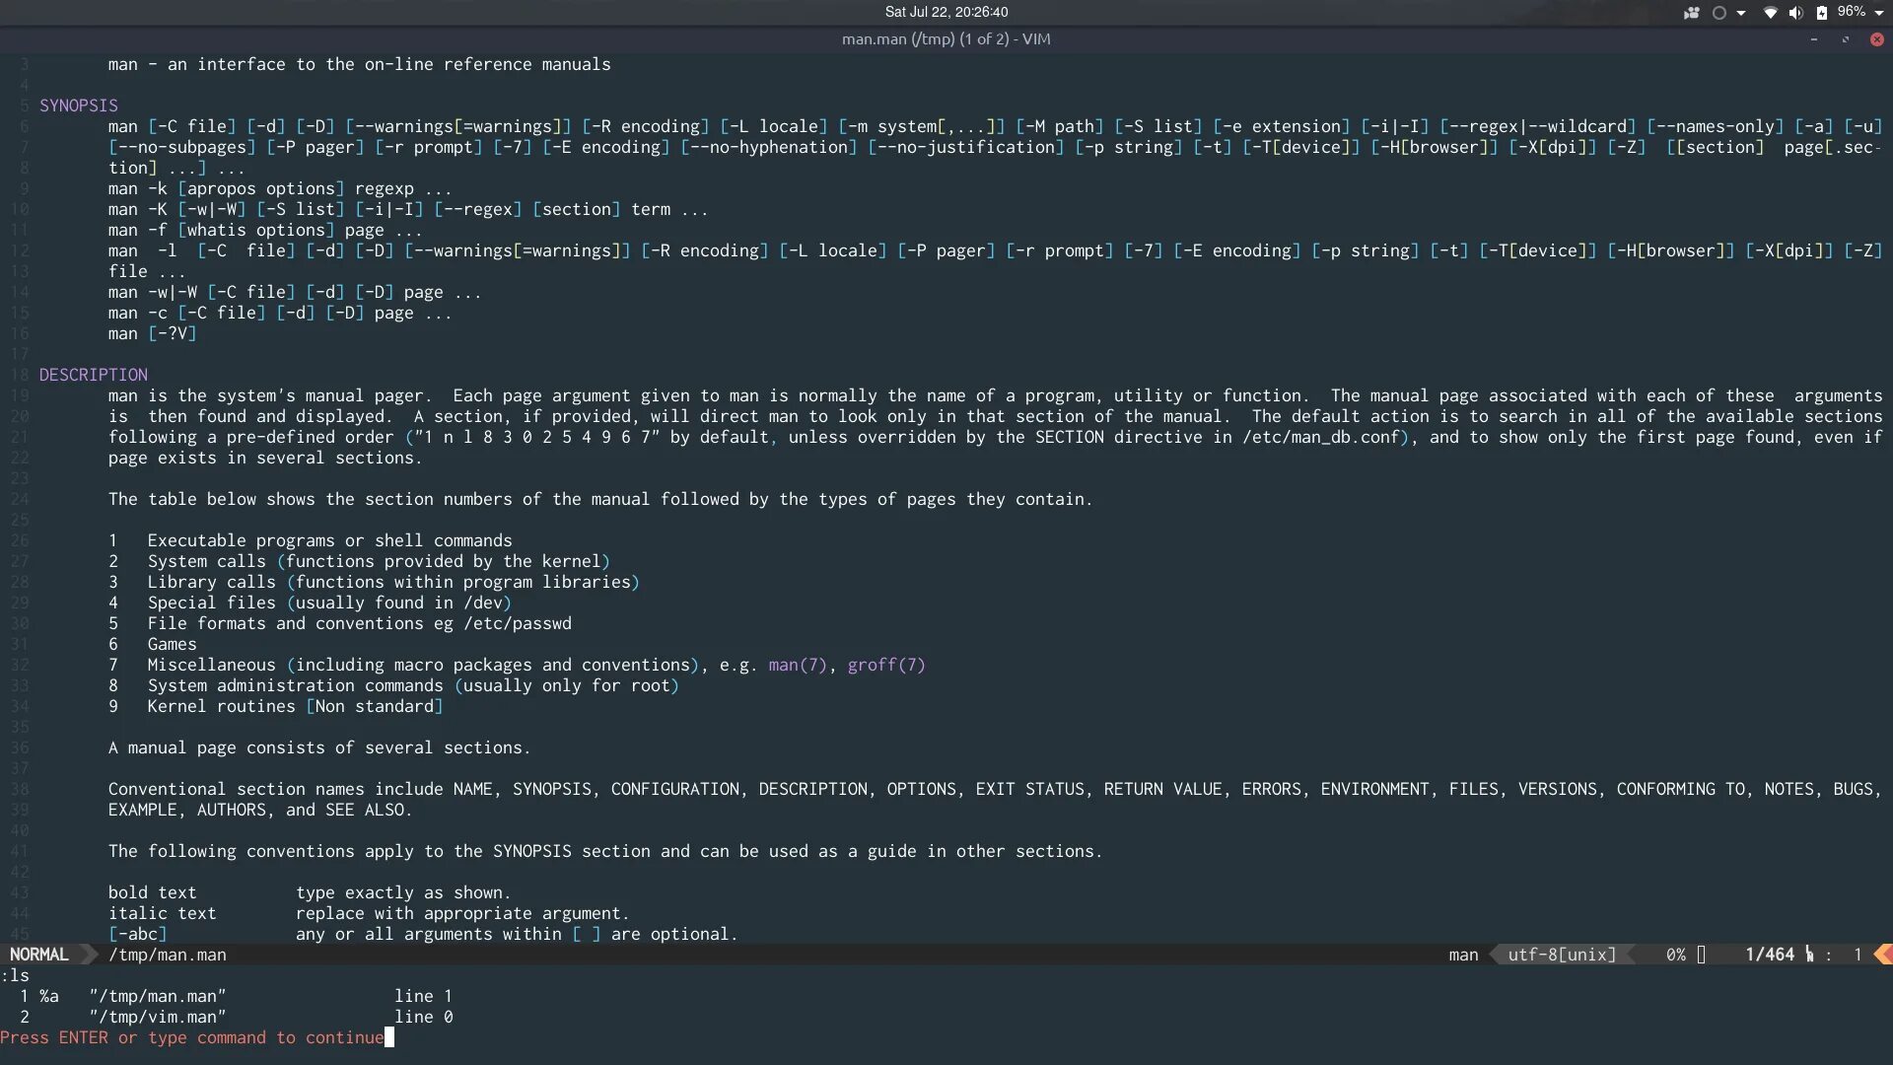
Task: Click the circular status indicator in top bar
Action: pos(1719,13)
